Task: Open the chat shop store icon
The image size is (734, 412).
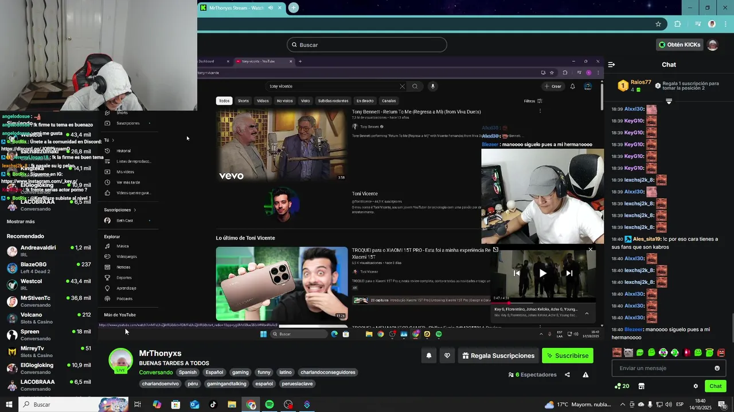Action: pyautogui.click(x=642, y=386)
